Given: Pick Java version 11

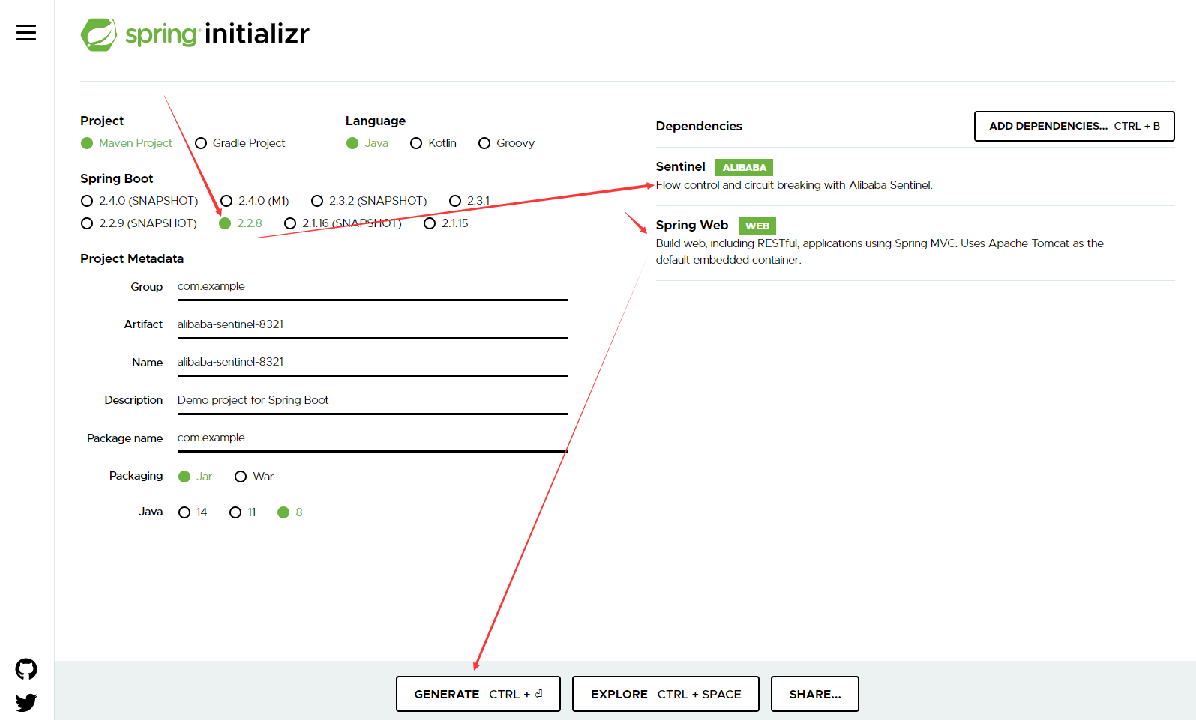Looking at the screenshot, I should tap(243, 512).
